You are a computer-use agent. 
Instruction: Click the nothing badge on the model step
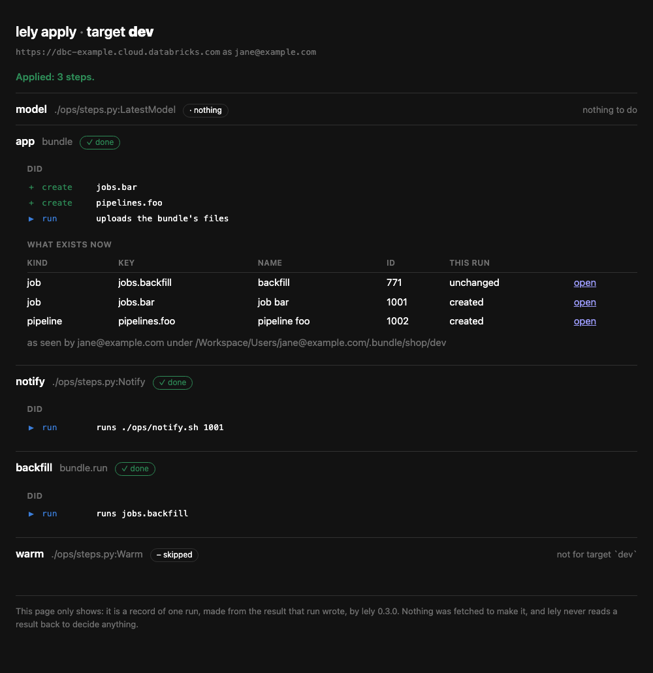pyautogui.click(x=206, y=110)
